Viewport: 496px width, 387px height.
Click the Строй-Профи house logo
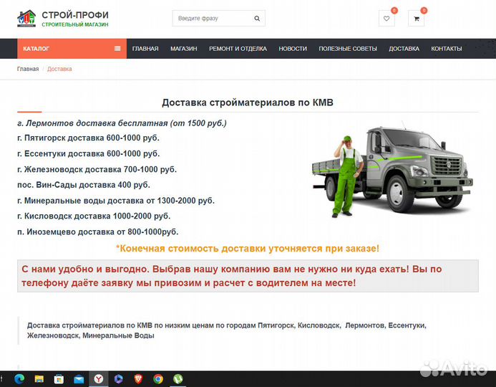(26, 19)
